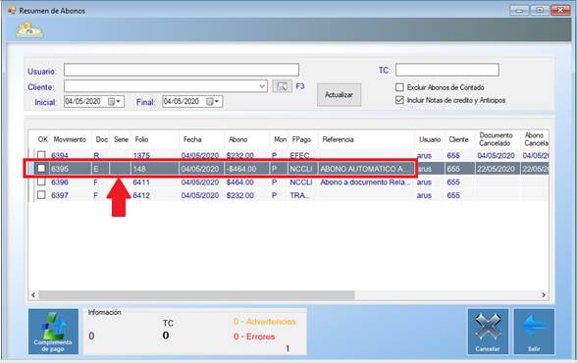Click folio 148 cell

click(139, 169)
